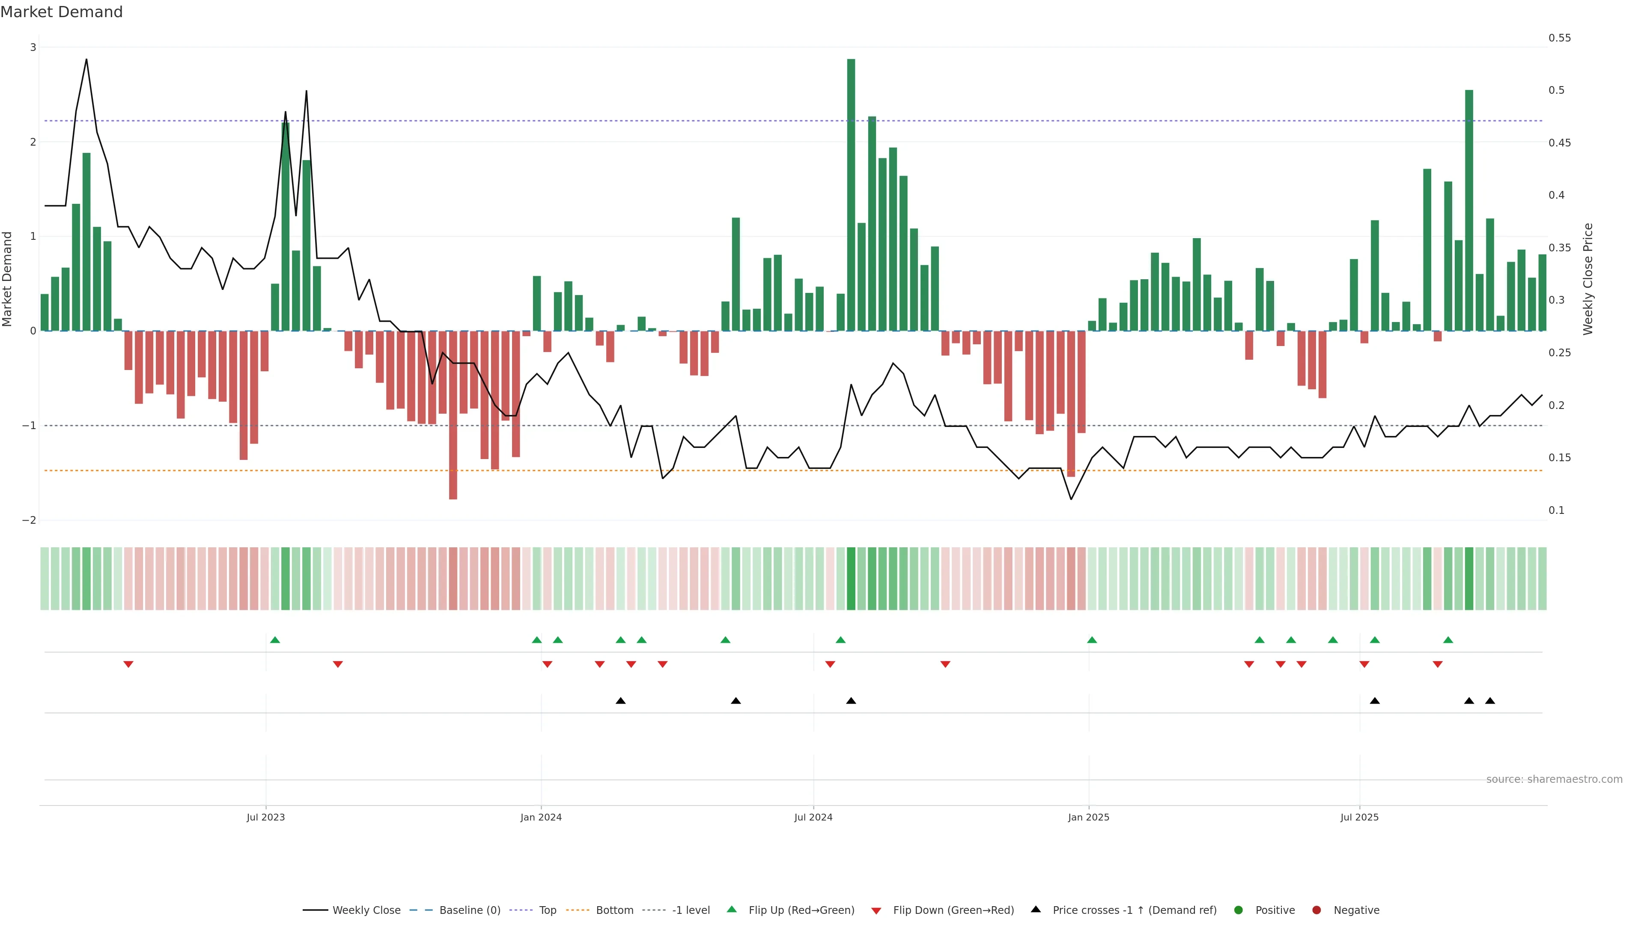Image resolution: width=1644 pixels, height=925 pixels.
Task: Click source: sharemaestro.com text
Action: [1554, 779]
